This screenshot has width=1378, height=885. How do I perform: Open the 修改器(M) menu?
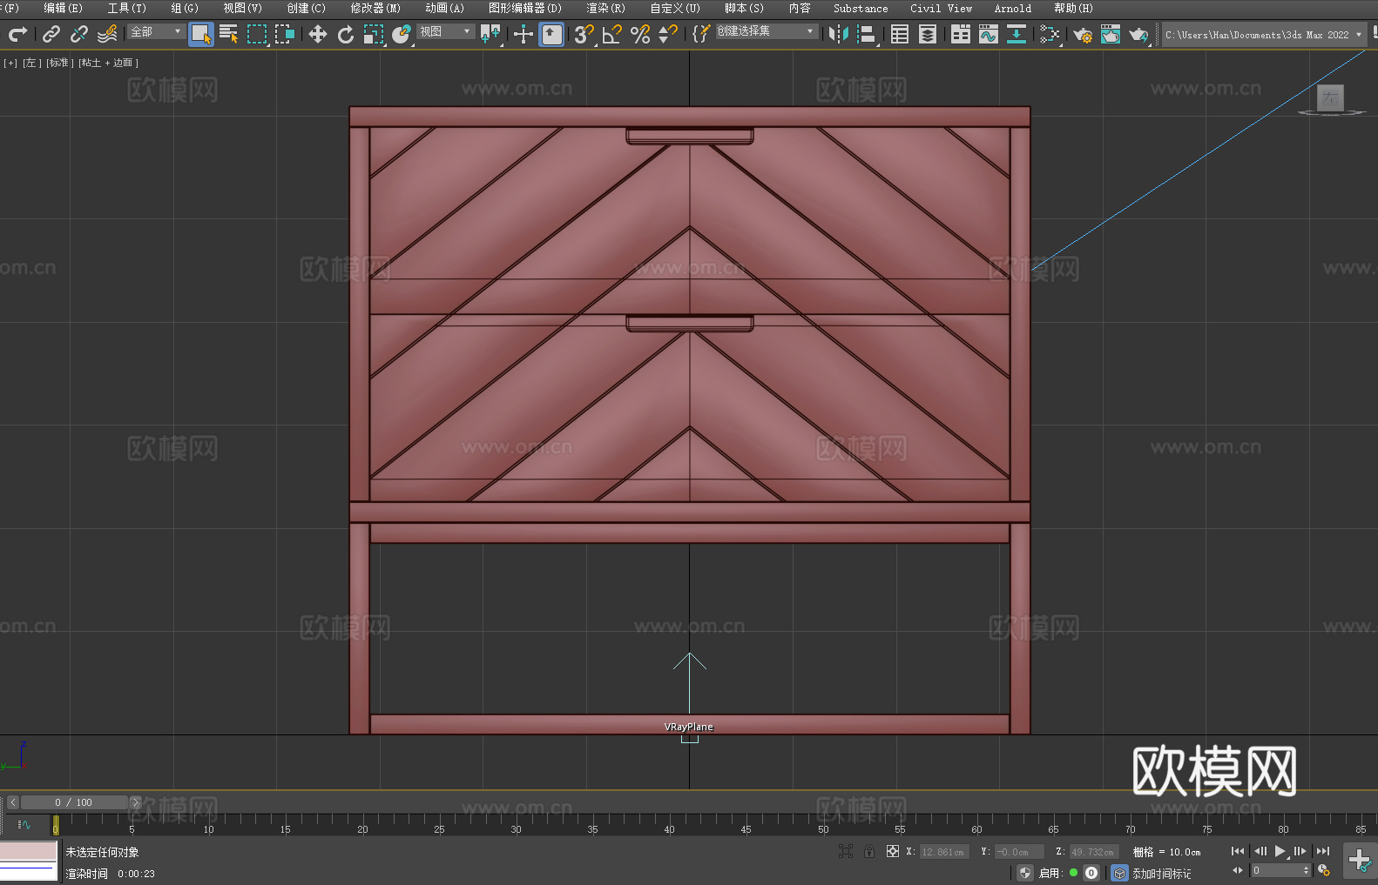tap(375, 8)
